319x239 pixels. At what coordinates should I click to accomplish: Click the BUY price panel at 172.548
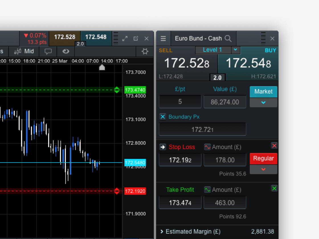248,63
